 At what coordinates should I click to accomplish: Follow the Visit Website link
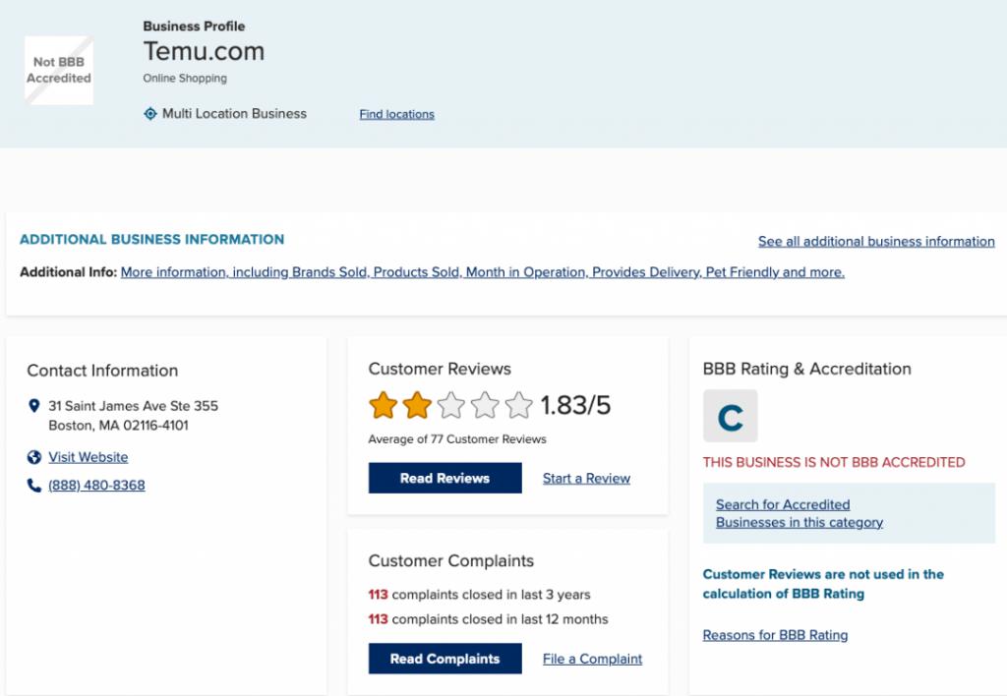coord(88,457)
